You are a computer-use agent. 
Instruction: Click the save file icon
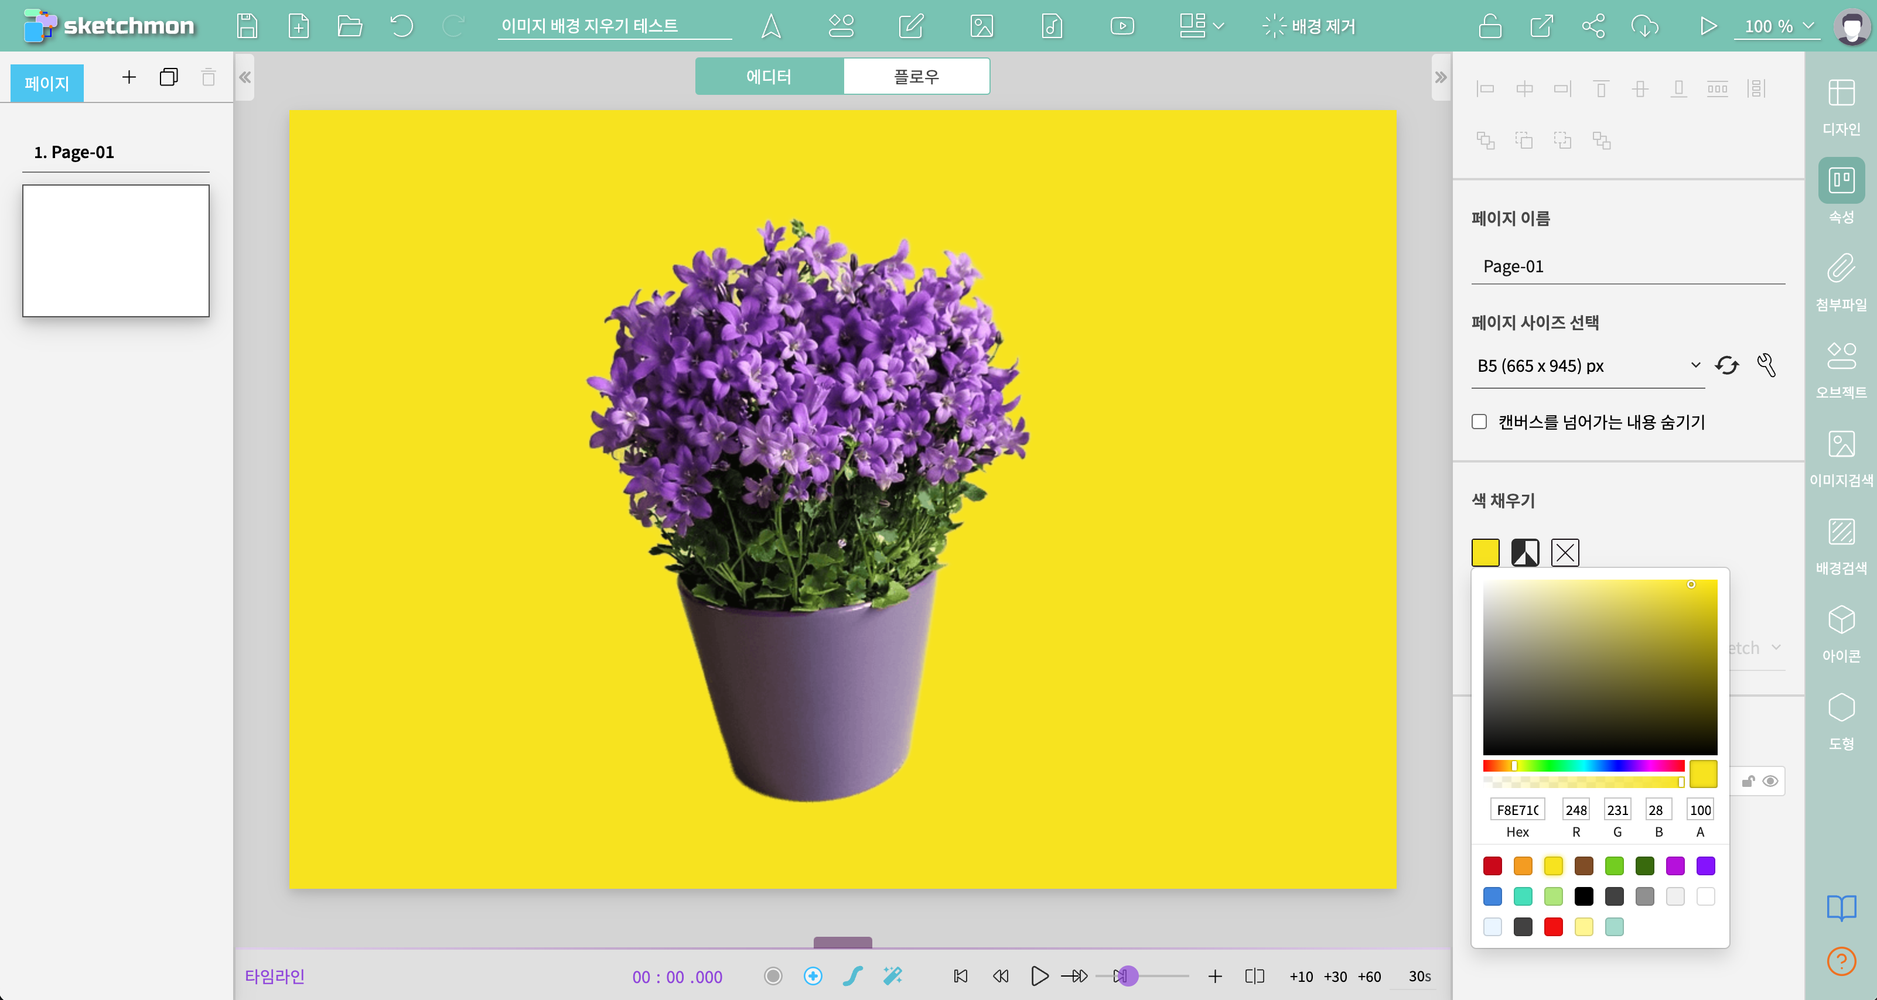coord(247,26)
